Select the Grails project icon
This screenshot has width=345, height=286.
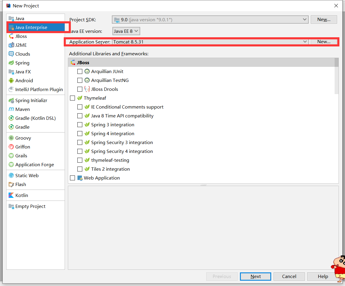tap(11, 156)
